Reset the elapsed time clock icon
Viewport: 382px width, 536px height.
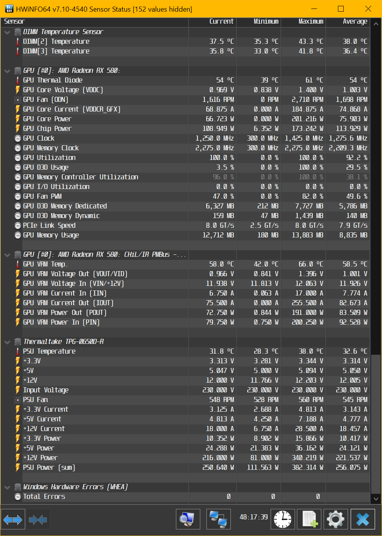click(283, 519)
